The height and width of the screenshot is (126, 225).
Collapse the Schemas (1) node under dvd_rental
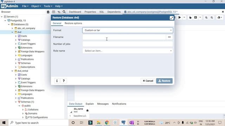16,102
